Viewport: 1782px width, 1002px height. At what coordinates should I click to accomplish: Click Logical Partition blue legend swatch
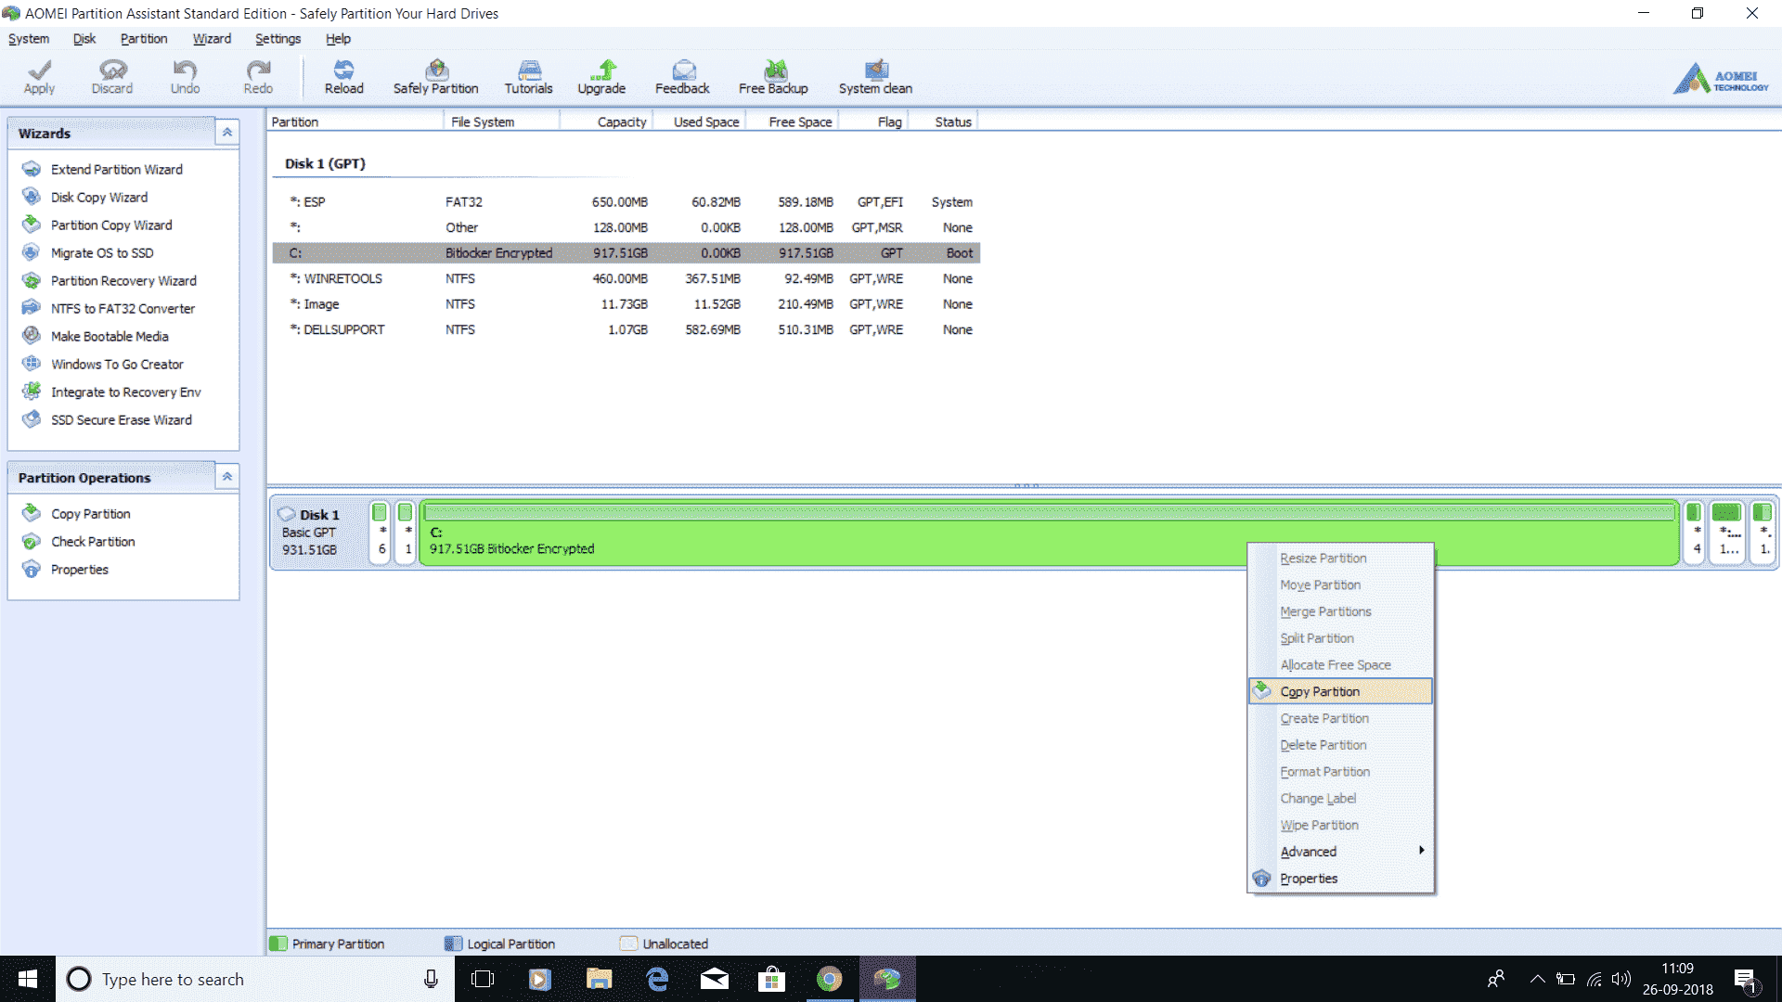point(453,944)
